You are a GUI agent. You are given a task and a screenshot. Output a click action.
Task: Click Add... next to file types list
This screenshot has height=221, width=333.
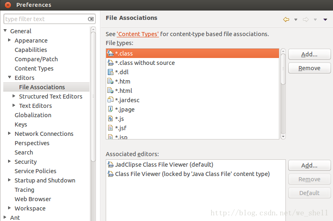coord(309,54)
